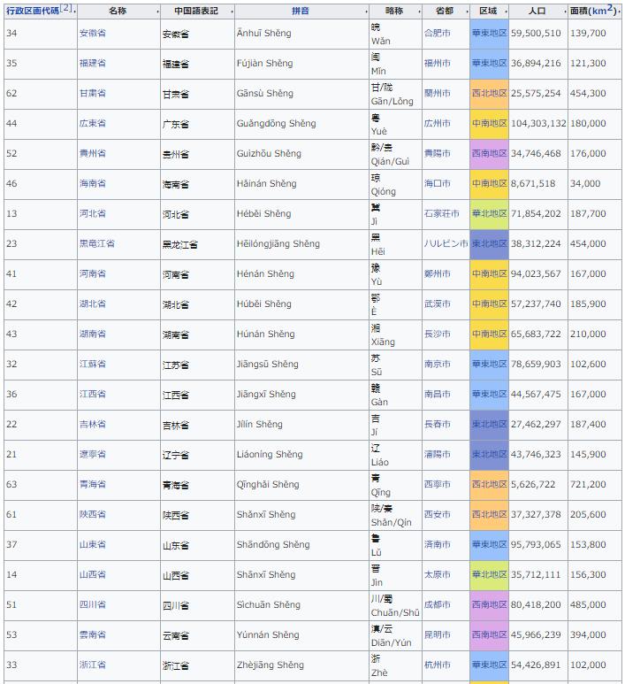Sort by 省都 column header
This screenshot has height=684, width=625.
coord(445,11)
